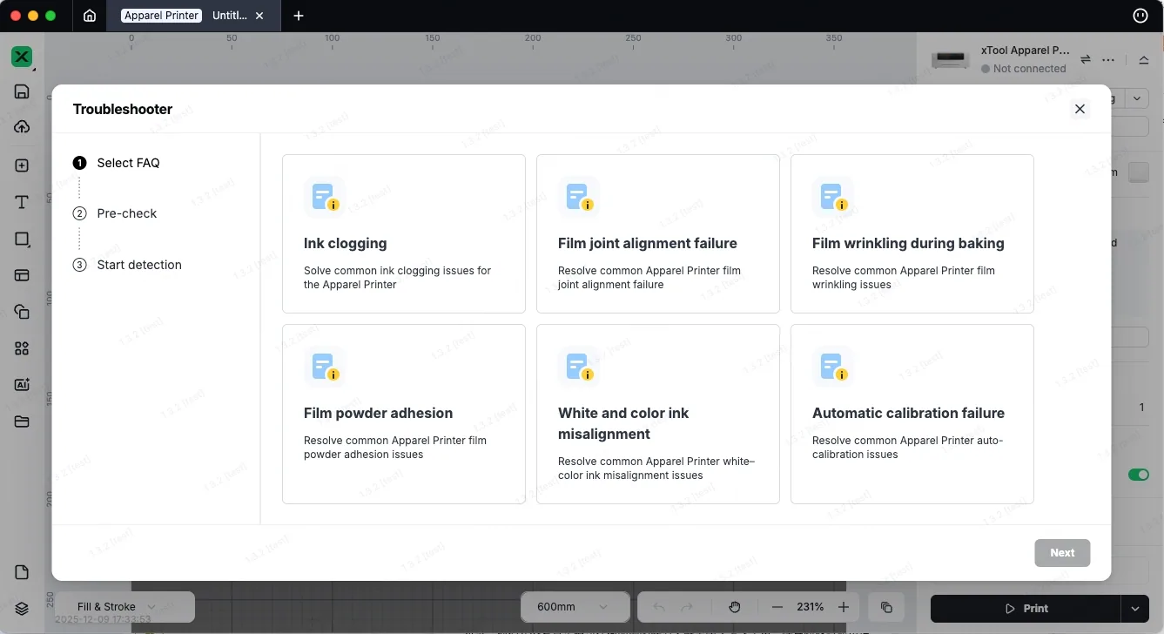Open the table layout tool icon

click(22, 275)
